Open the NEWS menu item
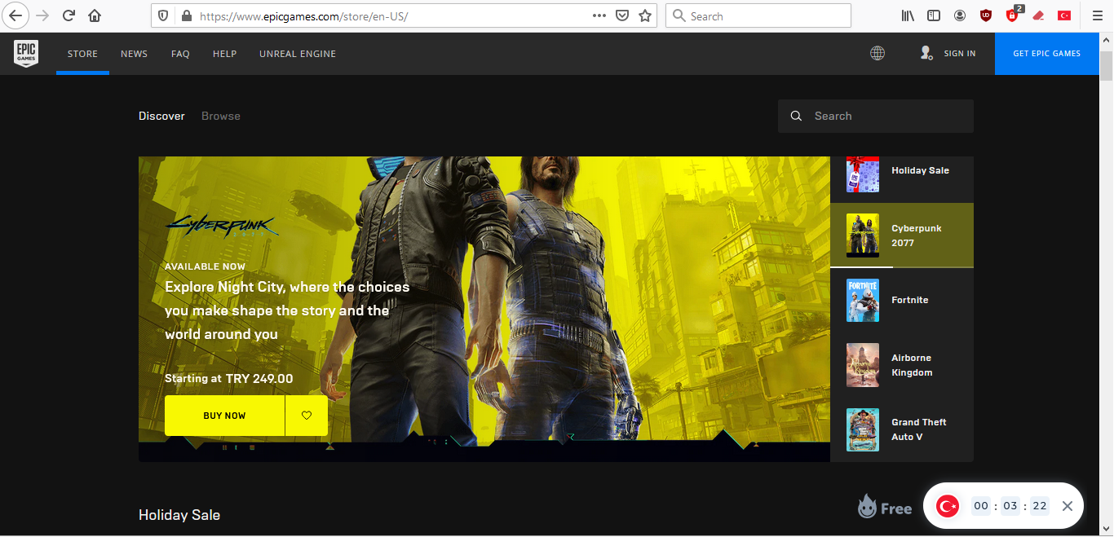The width and height of the screenshot is (1114, 537). click(x=134, y=54)
